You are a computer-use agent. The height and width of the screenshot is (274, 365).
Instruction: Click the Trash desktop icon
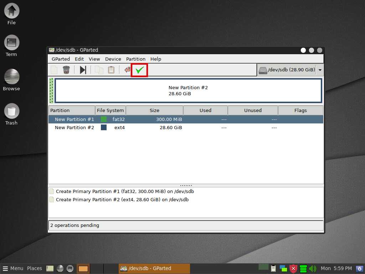tap(11, 114)
